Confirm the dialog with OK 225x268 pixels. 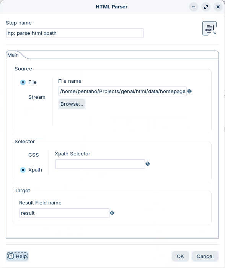click(180, 256)
